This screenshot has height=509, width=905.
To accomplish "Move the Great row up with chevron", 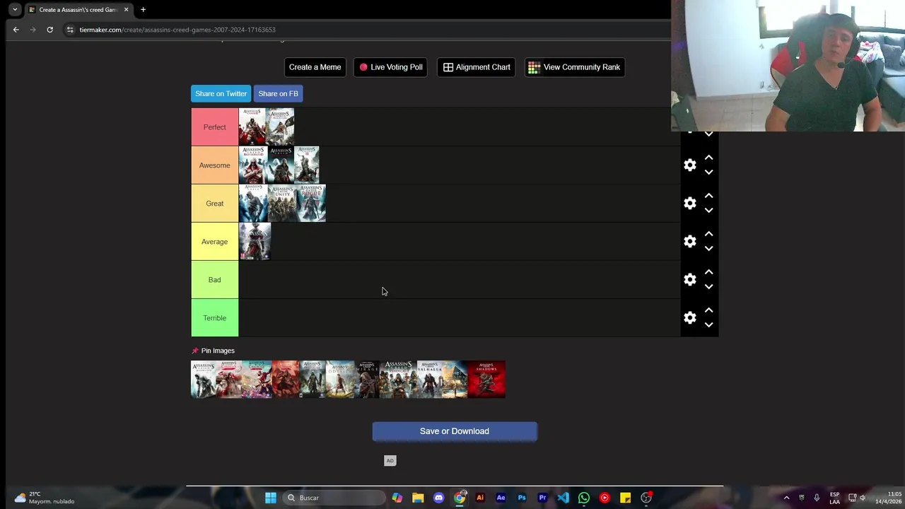I will 708,196.
